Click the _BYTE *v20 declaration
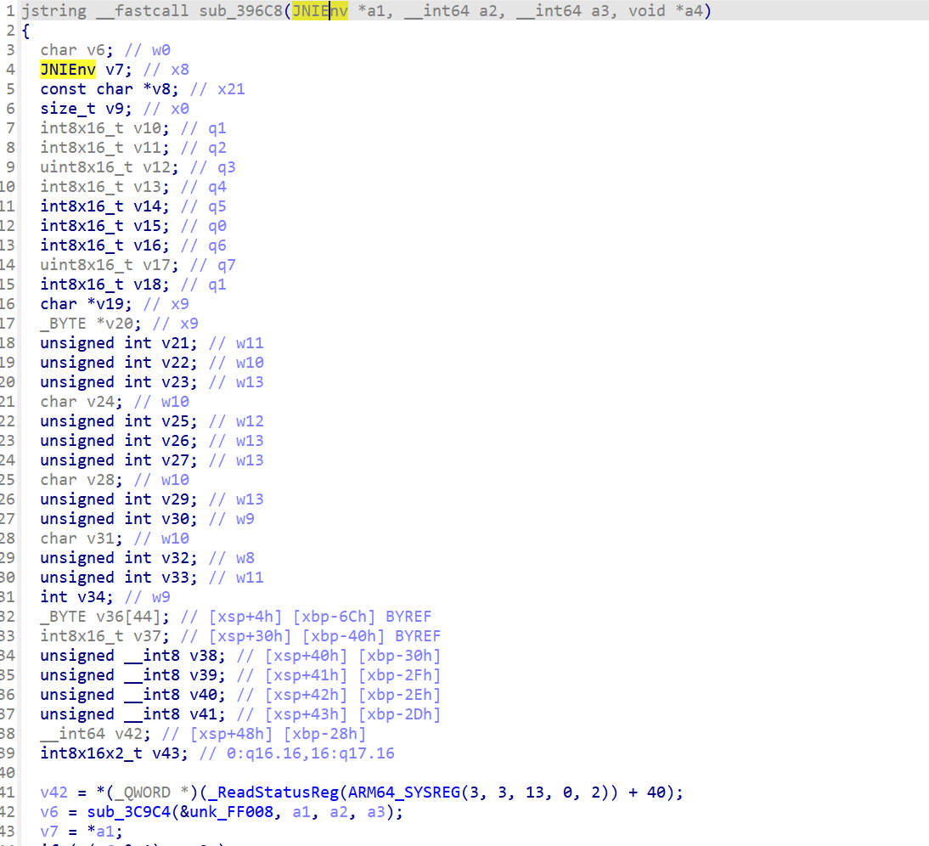Screen dimensions: 929x846 [x=115, y=324]
